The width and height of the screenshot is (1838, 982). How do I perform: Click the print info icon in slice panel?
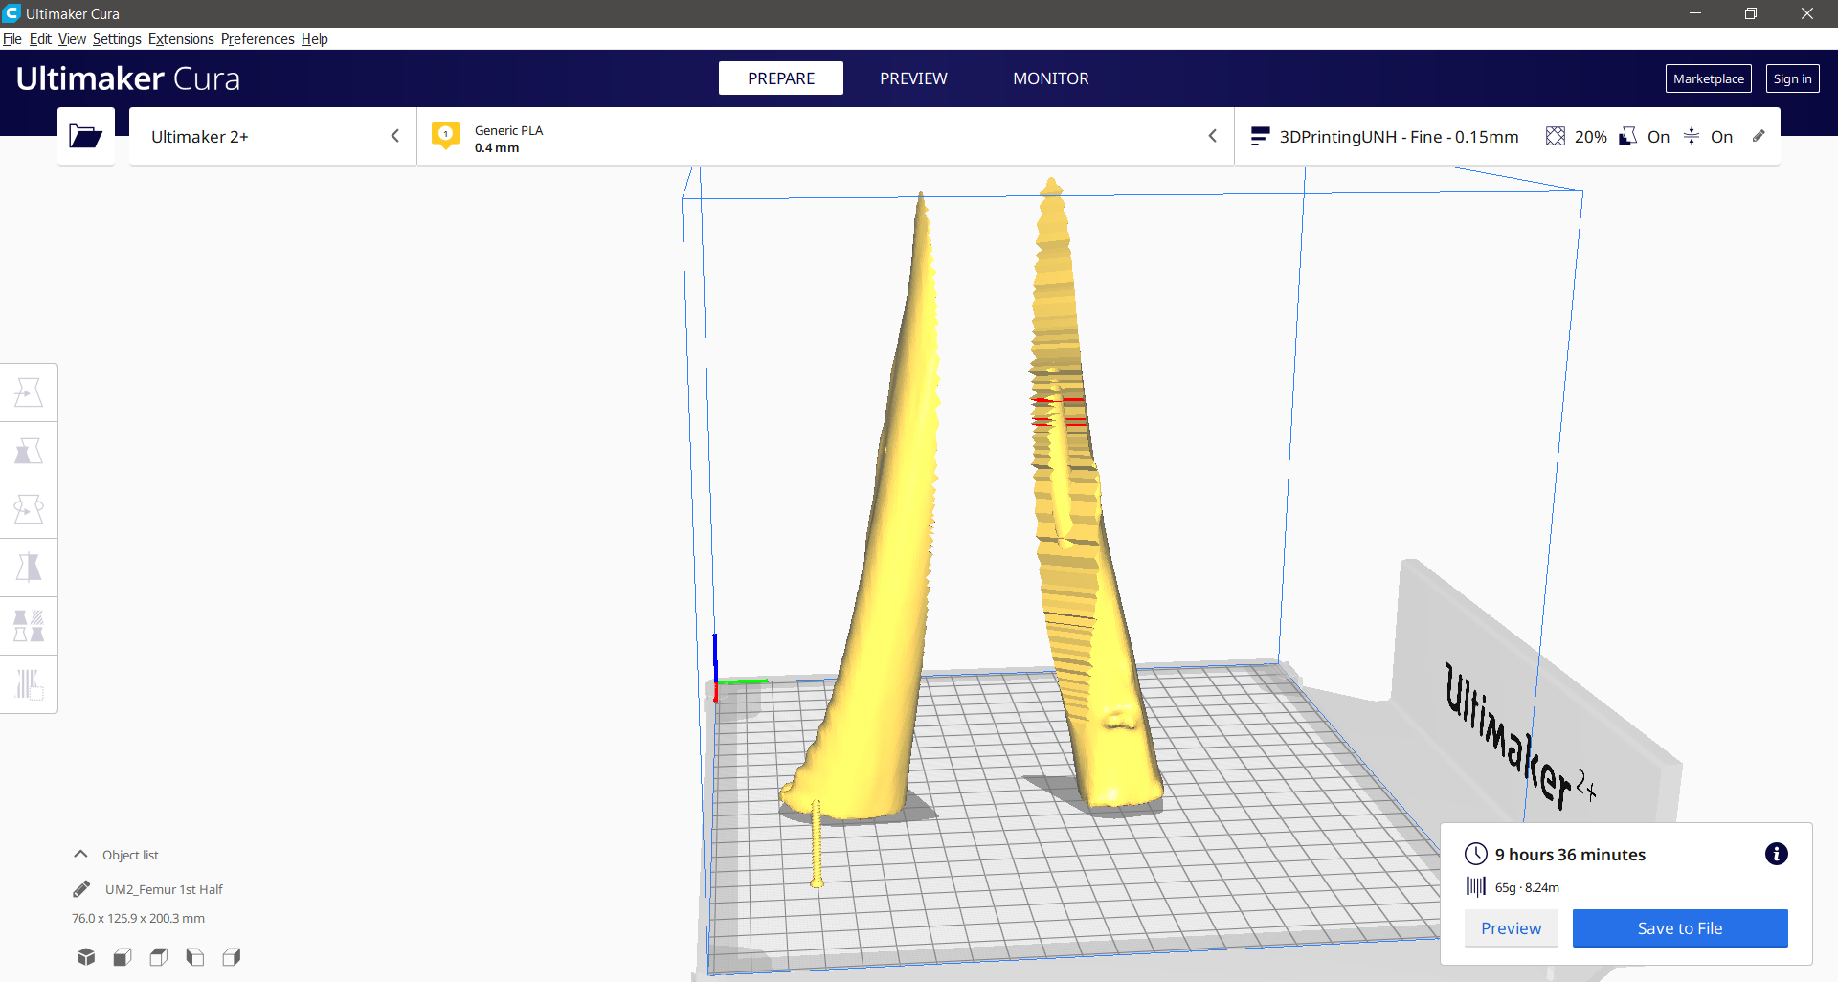pyautogui.click(x=1776, y=854)
